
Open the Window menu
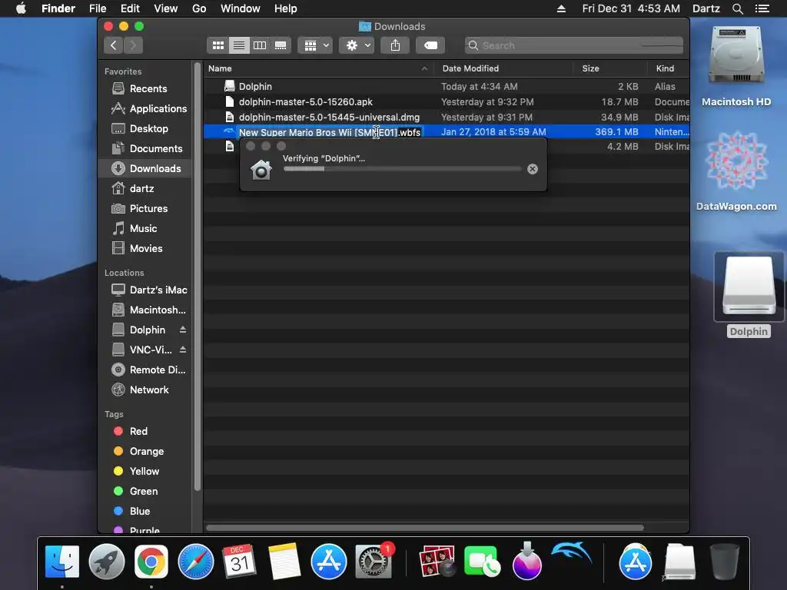tap(241, 8)
